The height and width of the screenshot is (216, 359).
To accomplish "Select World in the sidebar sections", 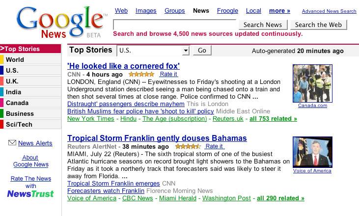I will (15, 59).
